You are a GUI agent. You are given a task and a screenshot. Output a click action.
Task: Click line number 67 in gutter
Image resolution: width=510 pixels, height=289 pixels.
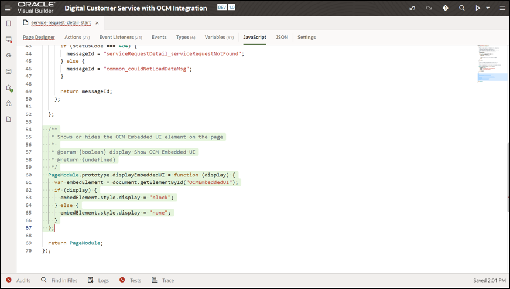29,228
